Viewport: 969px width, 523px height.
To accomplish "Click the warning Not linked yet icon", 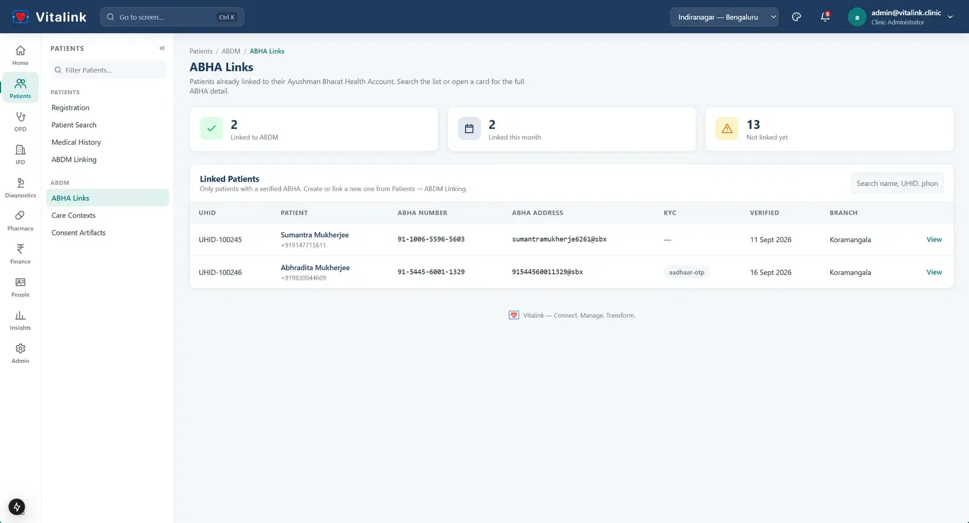I will tap(727, 128).
